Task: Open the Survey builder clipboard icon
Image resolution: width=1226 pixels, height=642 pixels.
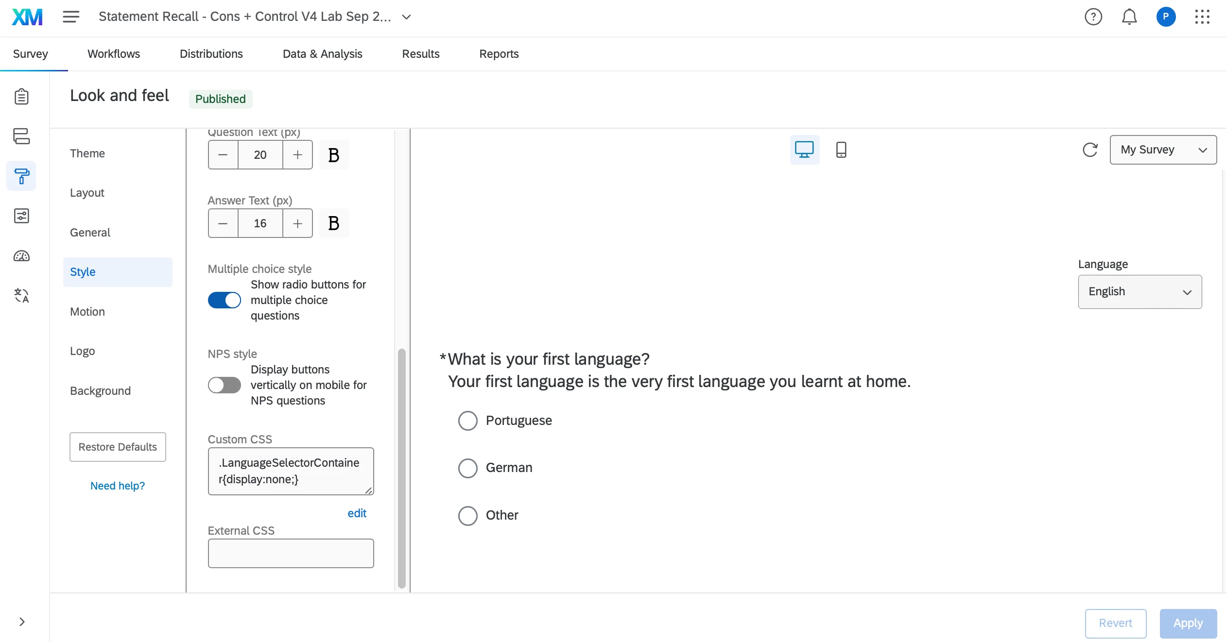Action: tap(21, 97)
